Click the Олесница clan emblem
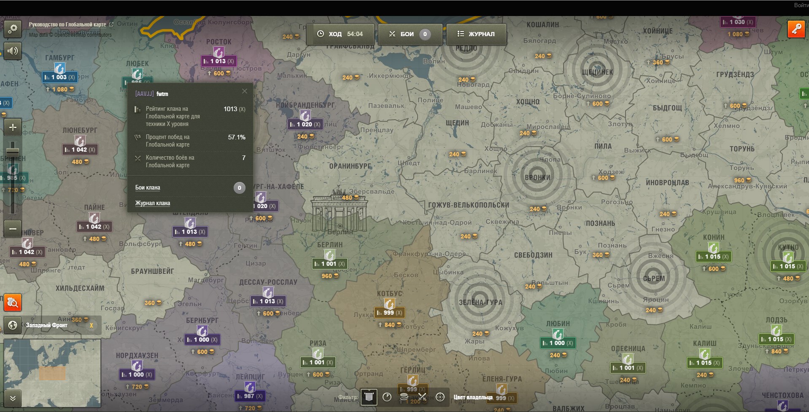Screen dimensions: 809x412 click(628, 359)
